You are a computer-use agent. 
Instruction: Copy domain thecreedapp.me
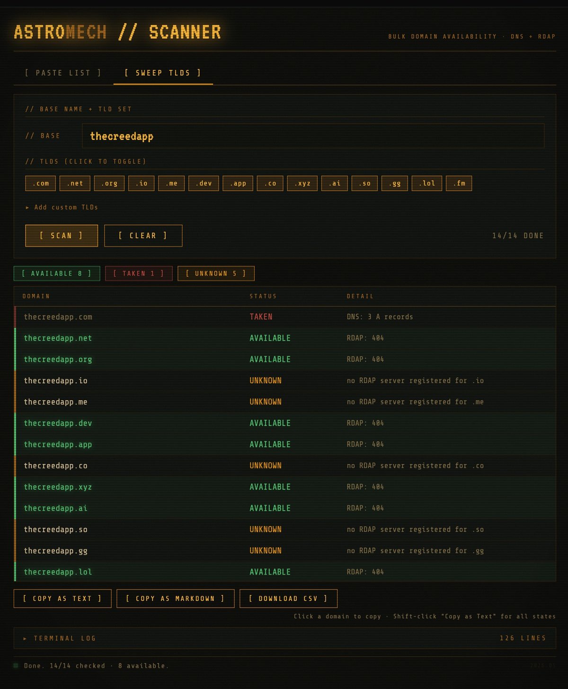tap(56, 402)
